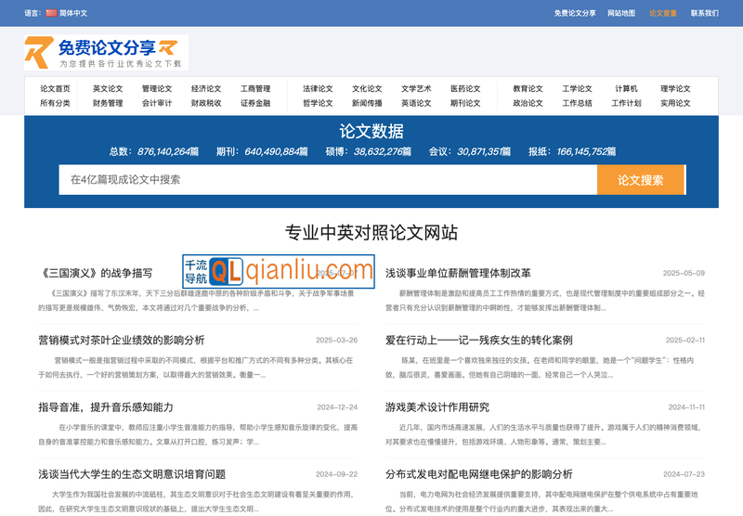Click the date 2025-02-11
The width and height of the screenshot is (743, 516).
click(x=685, y=340)
